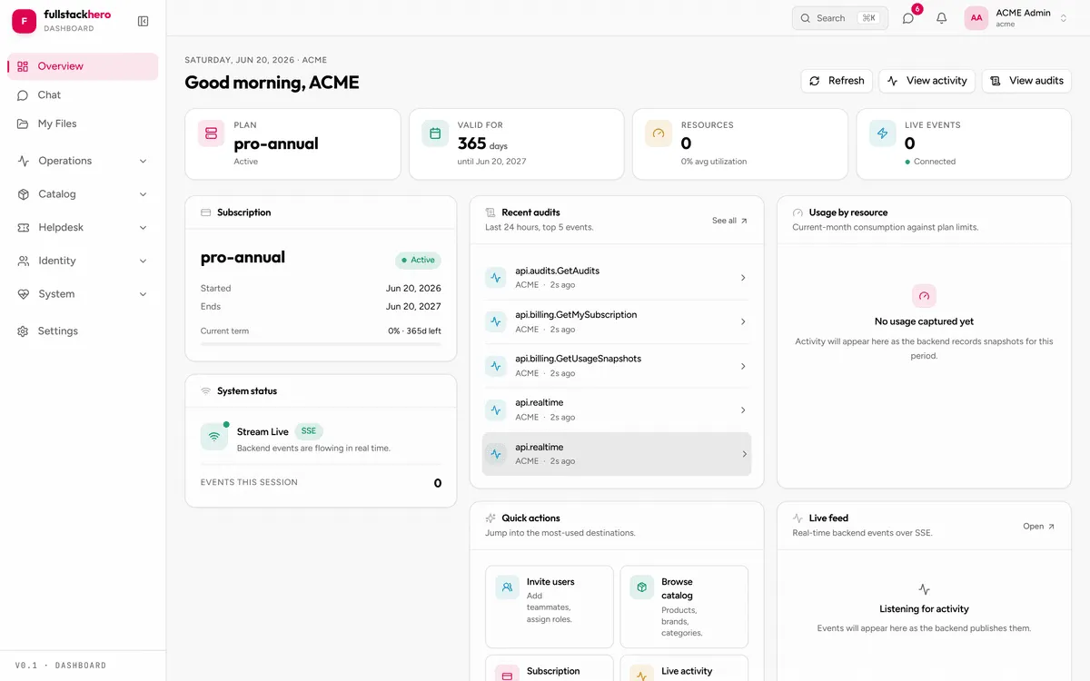The width and height of the screenshot is (1090, 681).
Task: Click the Search field in top bar
Action: click(x=840, y=18)
